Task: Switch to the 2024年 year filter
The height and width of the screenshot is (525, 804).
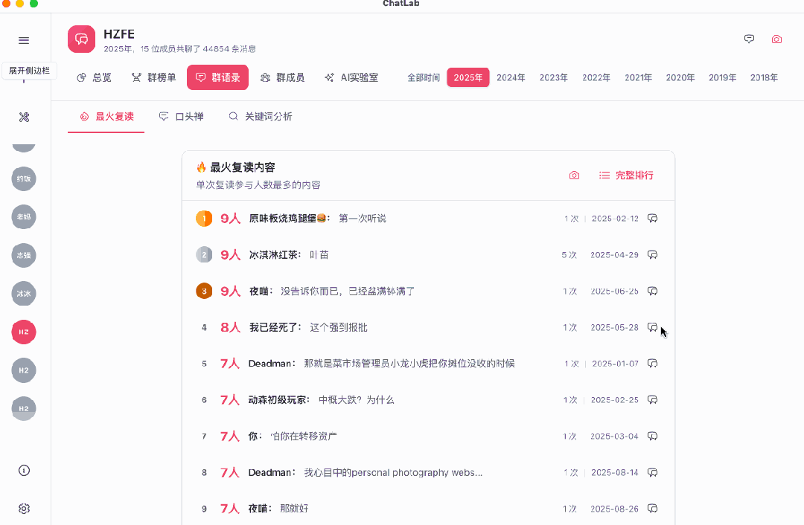Action: (511, 77)
